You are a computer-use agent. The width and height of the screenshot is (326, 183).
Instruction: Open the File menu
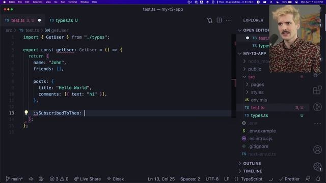coord(20,2)
